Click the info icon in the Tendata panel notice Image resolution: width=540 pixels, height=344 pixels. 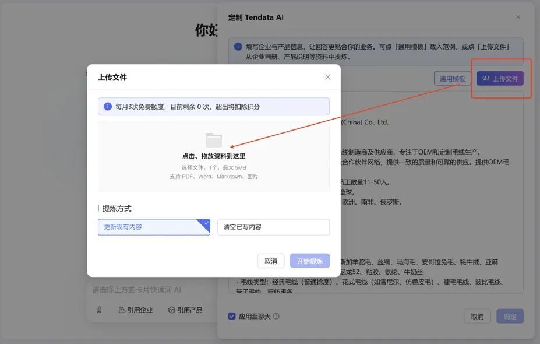coord(238,47)
